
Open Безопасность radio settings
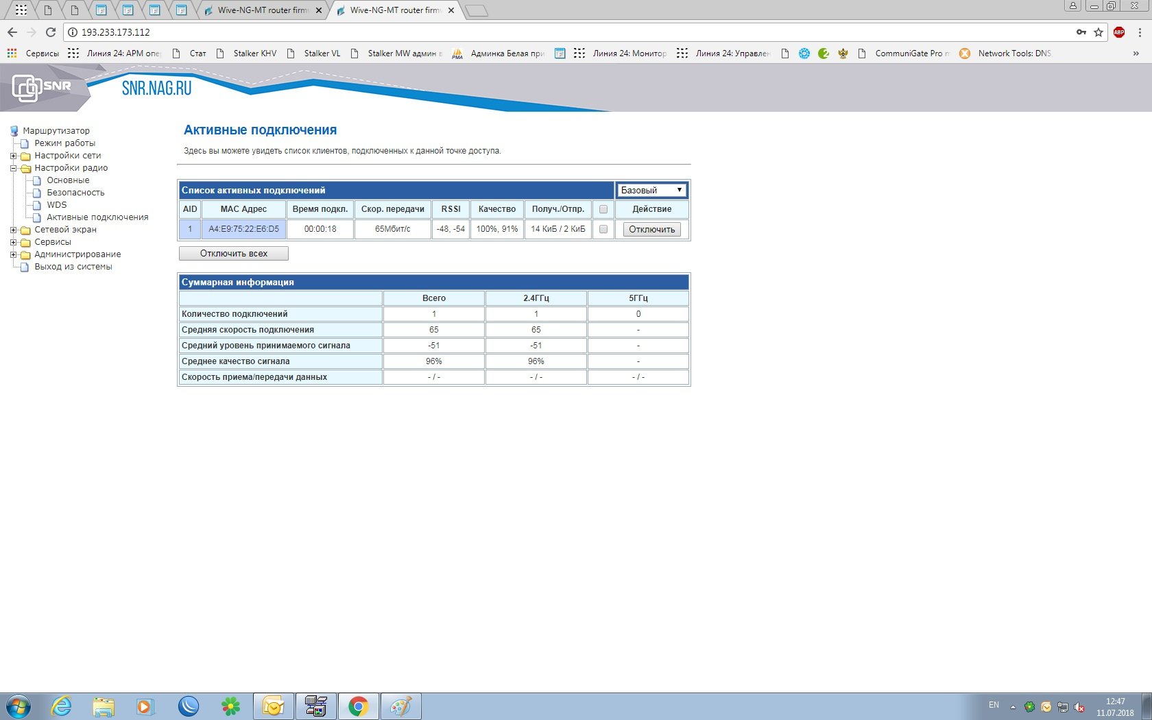[75, 193]
